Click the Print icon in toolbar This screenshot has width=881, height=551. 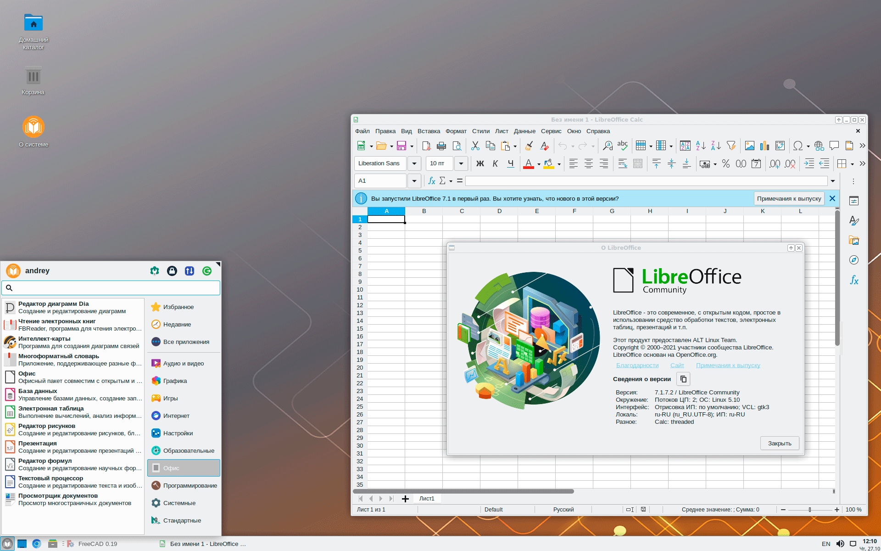point(441,146)
